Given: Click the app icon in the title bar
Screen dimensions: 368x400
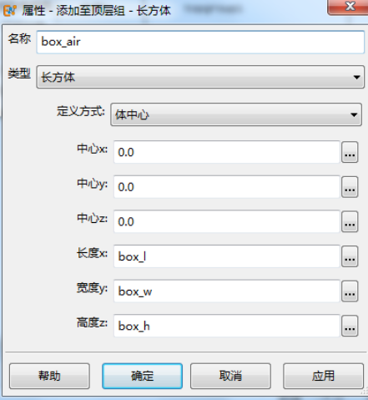Looking at the screenshot, I should tap(10, 11).
